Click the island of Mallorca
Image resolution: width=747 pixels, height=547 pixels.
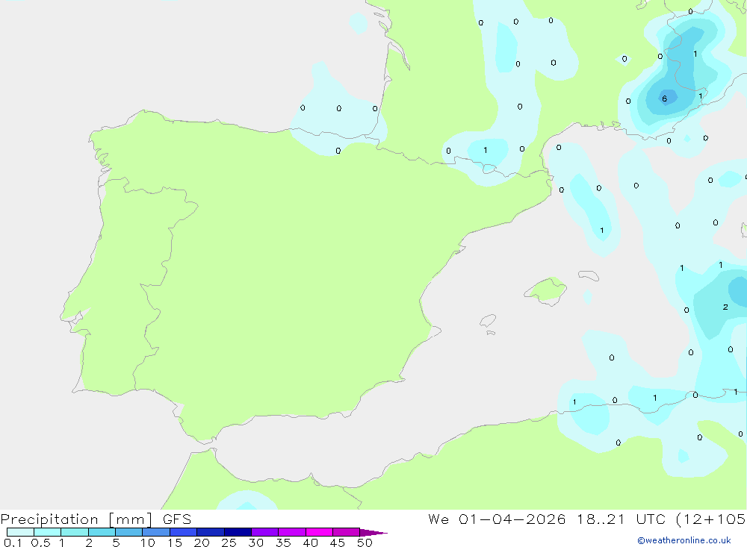(x=546, y=290)
